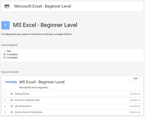Click the MS Excel - Beginner Level content title
Viewport: 145px width, 117px height.
[42, 82]
